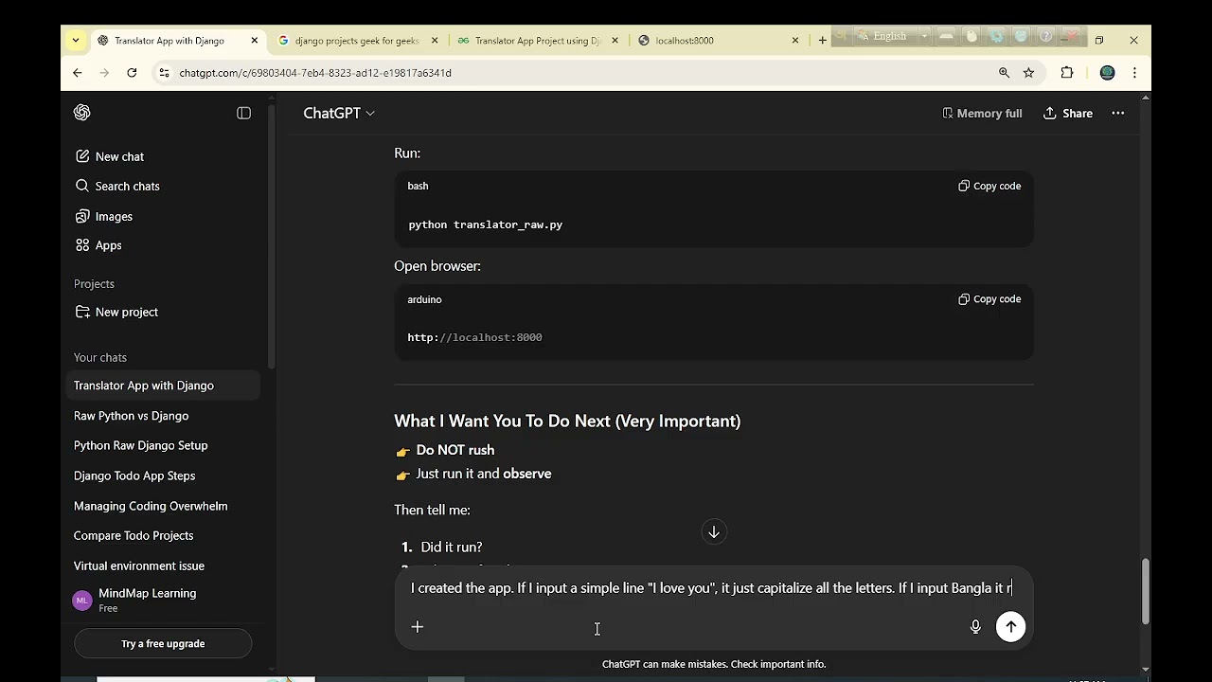Image resolution: width=1212 pixels, height=682 pixels.
Task: Click the Share button
Action: [x=1068, y=113]
